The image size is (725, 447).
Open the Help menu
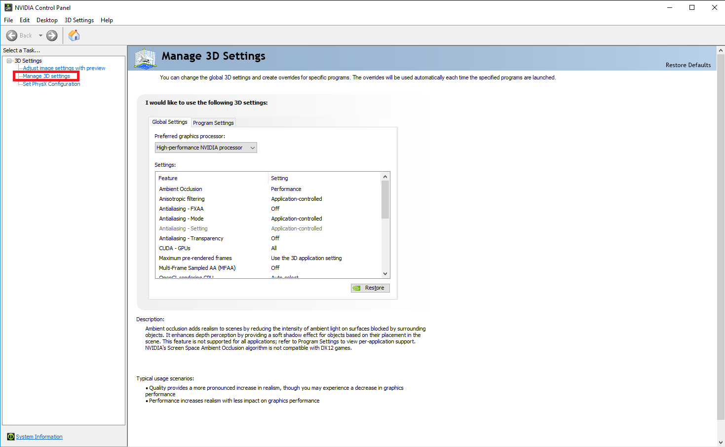(107, 20)
